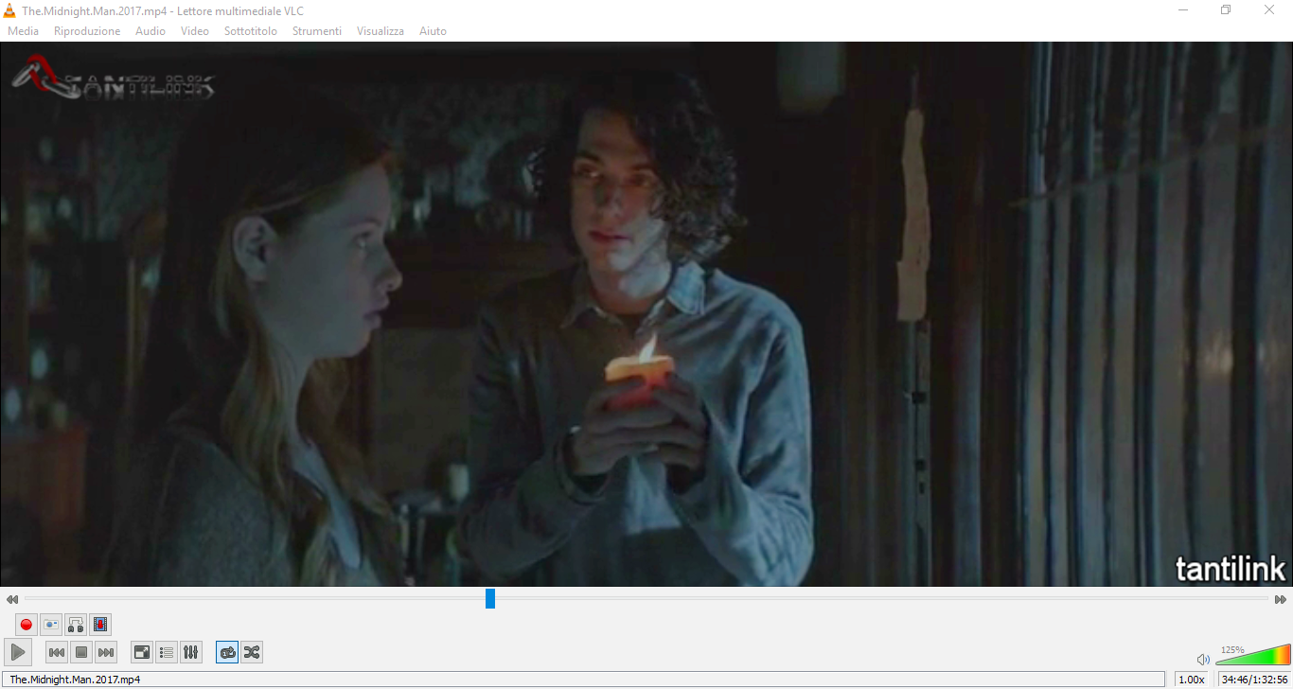The image size is (1293, 689).
Task: Step forward with fast-forward arrows
Action: point(1281,599)
